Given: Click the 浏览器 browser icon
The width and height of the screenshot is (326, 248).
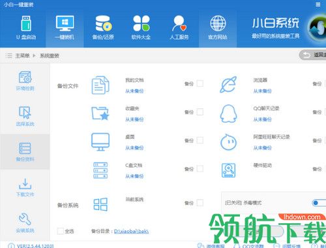Looking at the screenshot, I should tap(228, 85).
